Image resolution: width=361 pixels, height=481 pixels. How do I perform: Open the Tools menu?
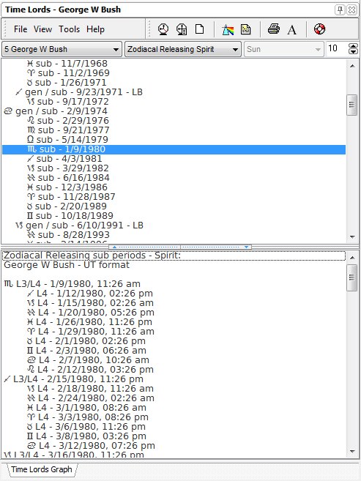point(70,29)
